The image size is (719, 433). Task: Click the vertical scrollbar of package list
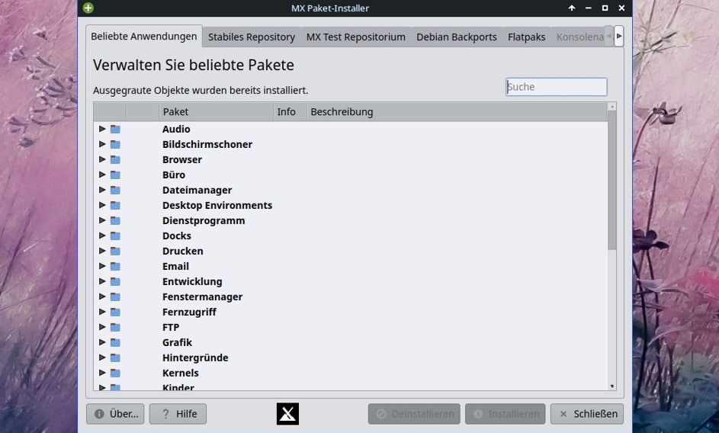pyautogui.click(x=611, y=183)
